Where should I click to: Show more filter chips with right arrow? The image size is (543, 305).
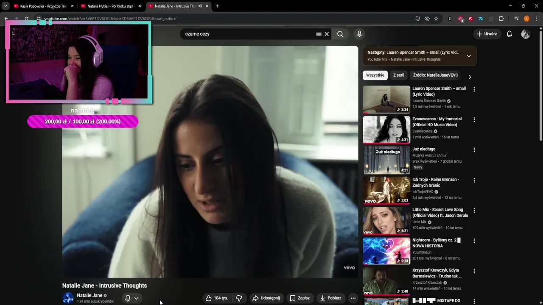coord(470,77)
